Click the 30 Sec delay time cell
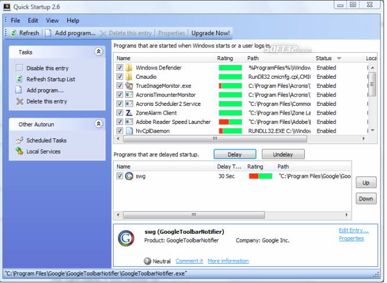Screen dimensions: 387x283 click(227, 176)
